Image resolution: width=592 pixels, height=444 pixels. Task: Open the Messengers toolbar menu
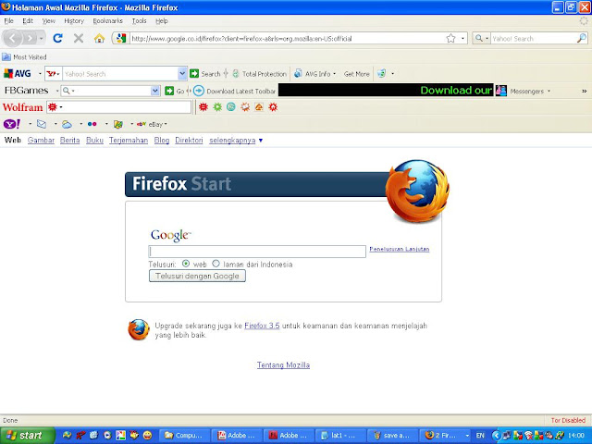pos(524,91)
